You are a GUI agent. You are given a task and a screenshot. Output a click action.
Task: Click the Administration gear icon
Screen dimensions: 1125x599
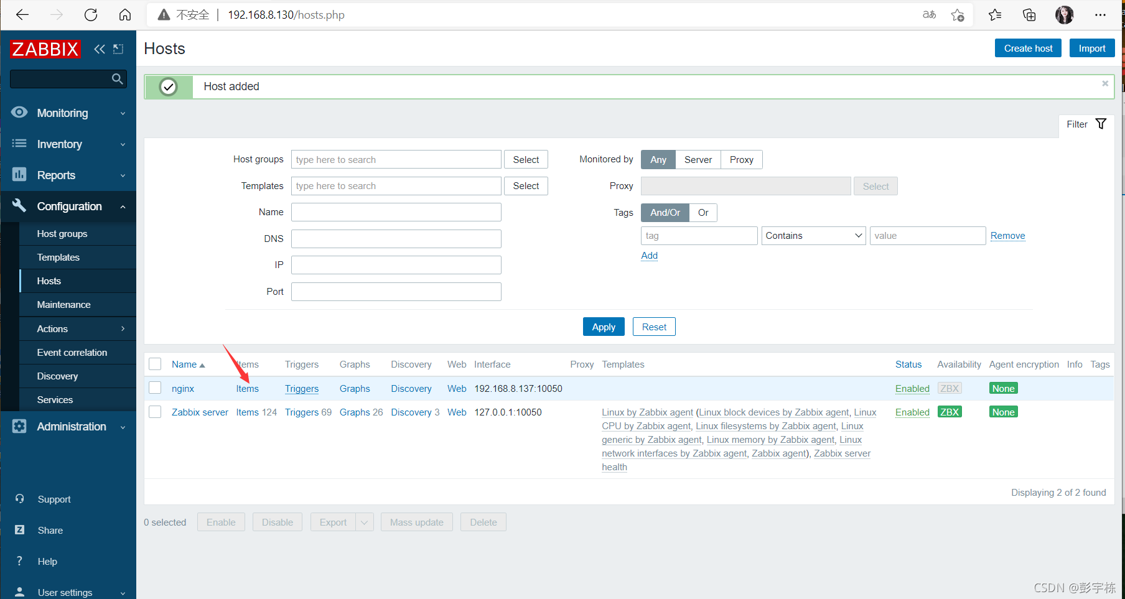(19, 426)
